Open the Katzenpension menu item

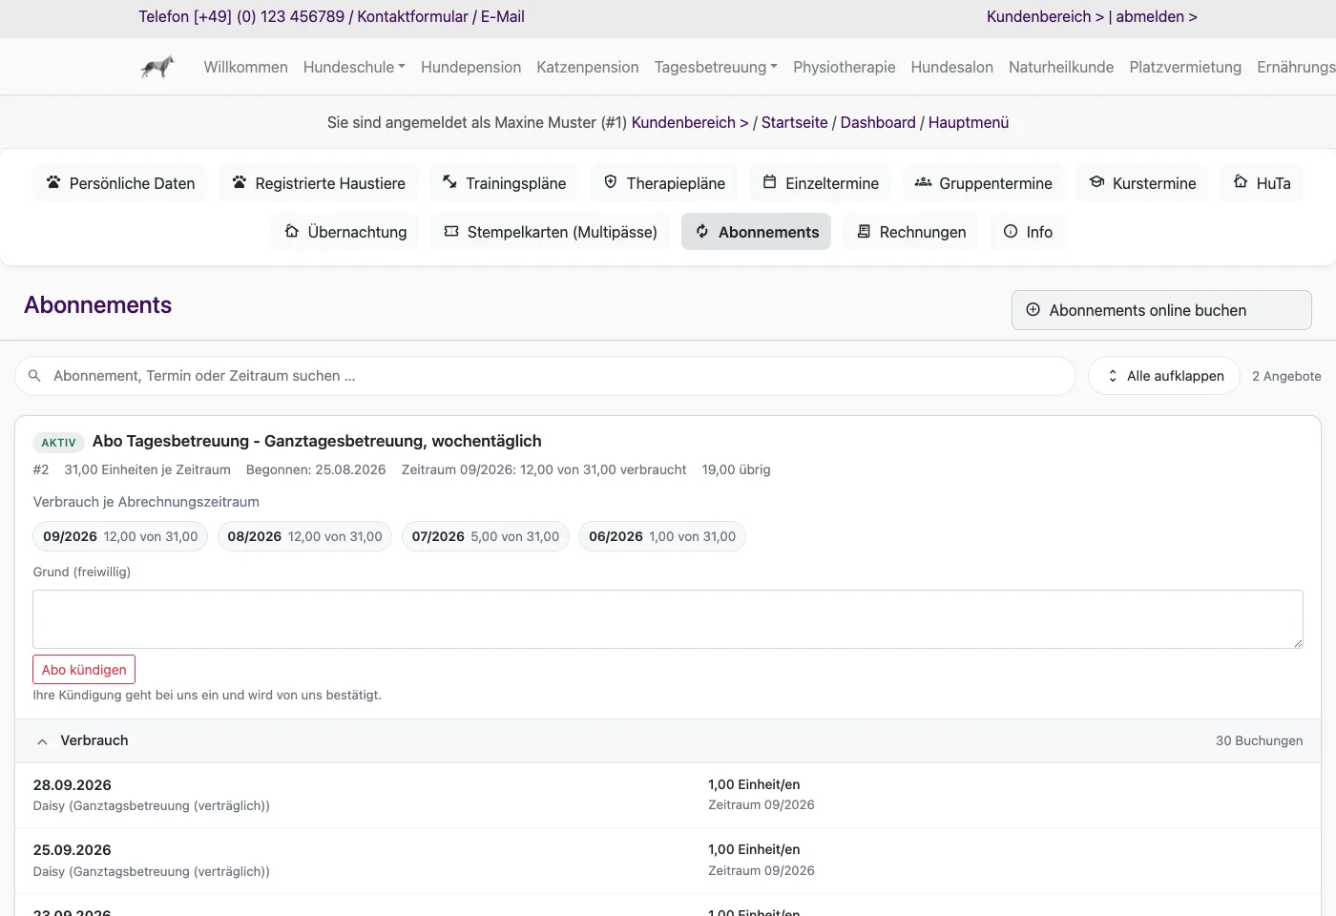[588, 67]
